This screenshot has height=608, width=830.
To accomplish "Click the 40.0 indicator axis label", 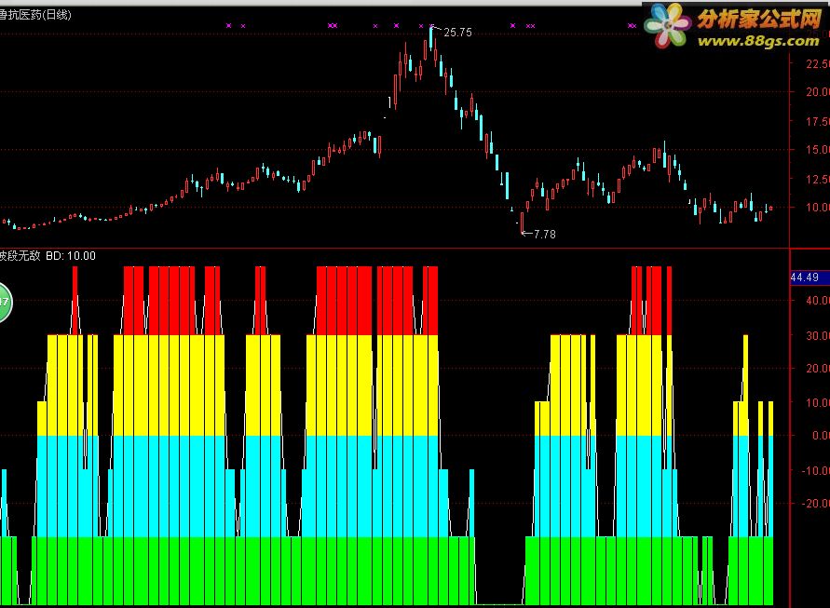I will point(817,301).
